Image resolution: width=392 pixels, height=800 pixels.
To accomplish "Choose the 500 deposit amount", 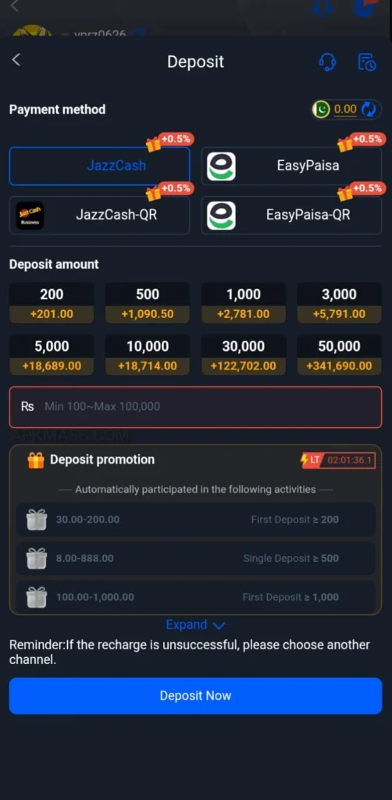I will [x=148, y=303].
